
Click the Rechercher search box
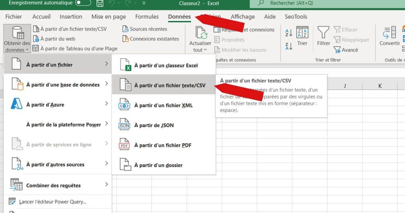tap(327, 3)
